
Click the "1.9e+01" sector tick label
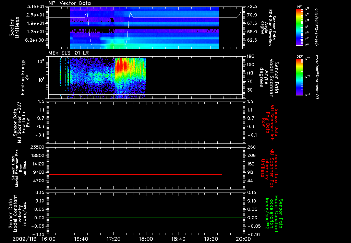coord(36,23)
